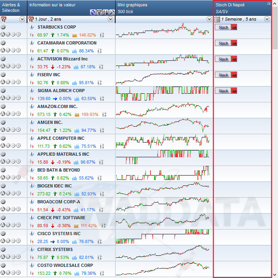278x278 pixels.
Task: Click range icon after Applied Materials 90.67%
Action: point(101,162)
